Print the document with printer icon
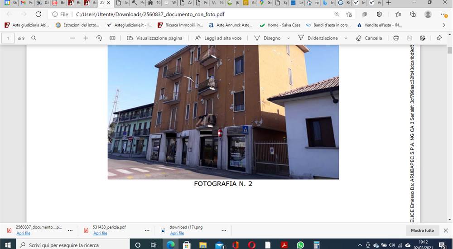The image size is (453, 249). (396, 38)
